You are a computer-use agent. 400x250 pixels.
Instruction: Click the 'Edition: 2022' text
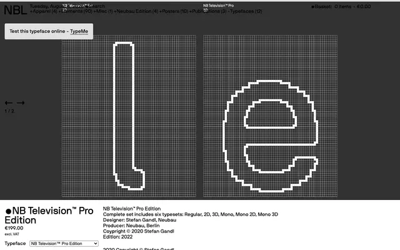118,237
